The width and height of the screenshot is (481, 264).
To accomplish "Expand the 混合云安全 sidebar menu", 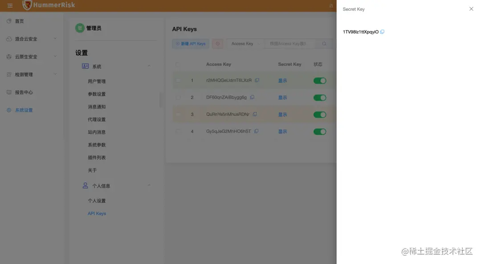I will click(x=32, y=39).
